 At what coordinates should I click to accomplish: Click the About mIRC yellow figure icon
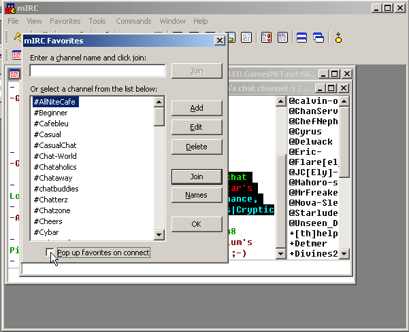(x=338, y=37)
